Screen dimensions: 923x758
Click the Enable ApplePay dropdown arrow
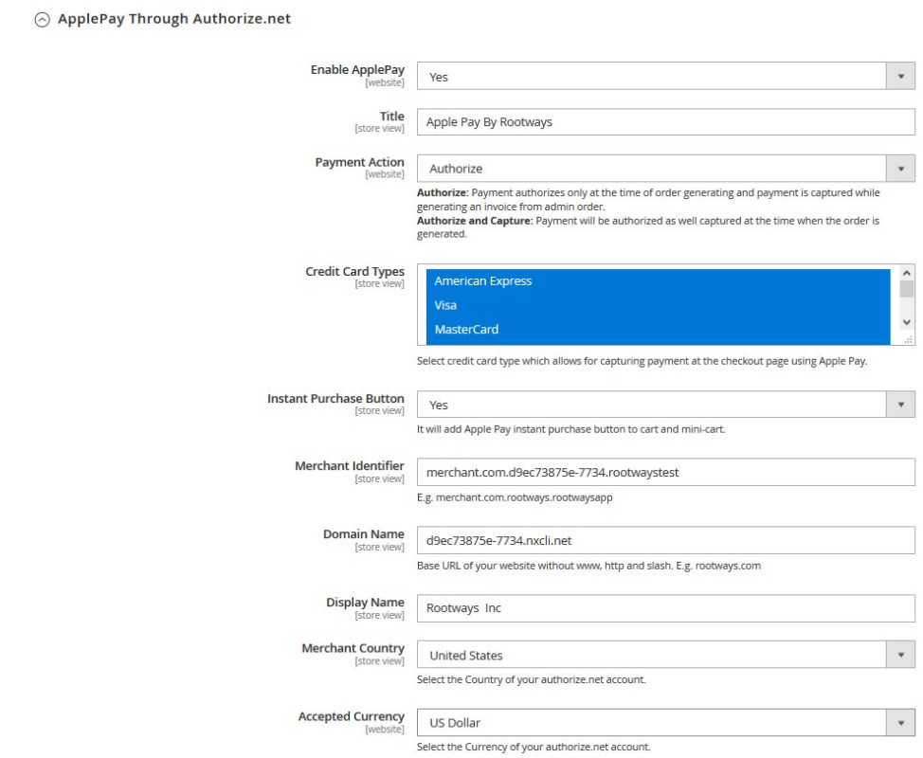click(900, 77)
